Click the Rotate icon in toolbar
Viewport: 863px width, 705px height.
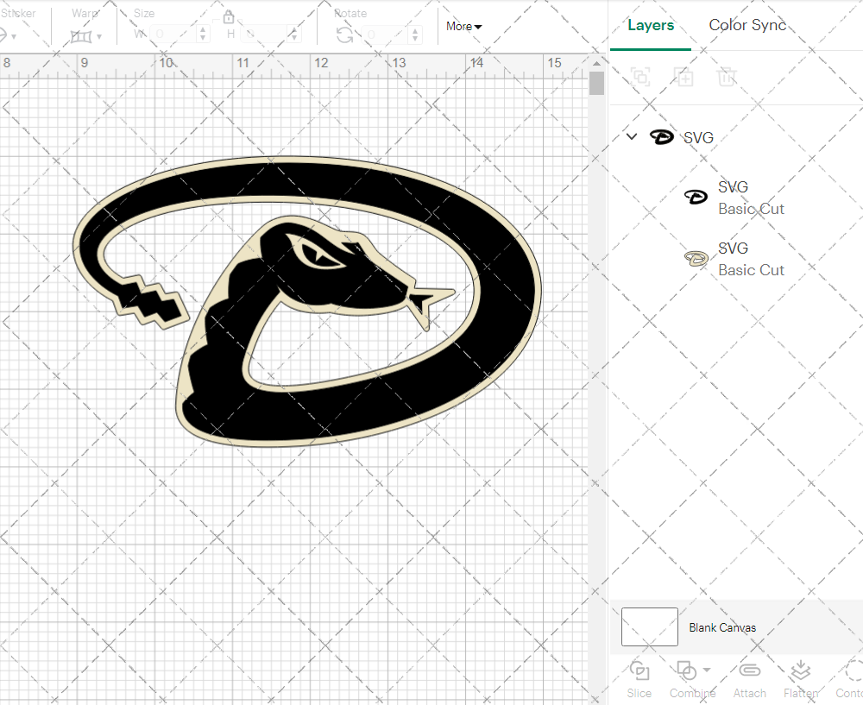click(344, 35)
